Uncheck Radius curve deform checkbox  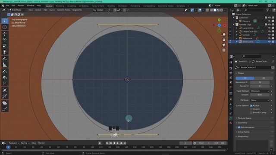pos(251,105)
